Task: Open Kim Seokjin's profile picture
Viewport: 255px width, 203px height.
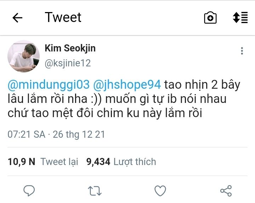Action: click(x=24, y=56)
